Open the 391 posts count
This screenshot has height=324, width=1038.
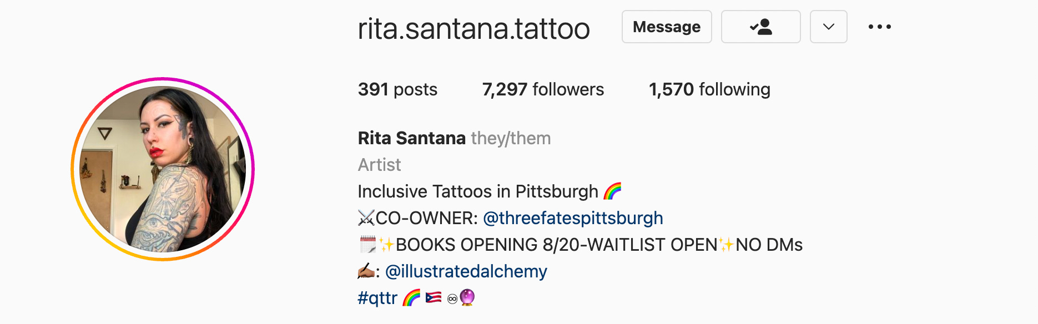click(397, 89)
